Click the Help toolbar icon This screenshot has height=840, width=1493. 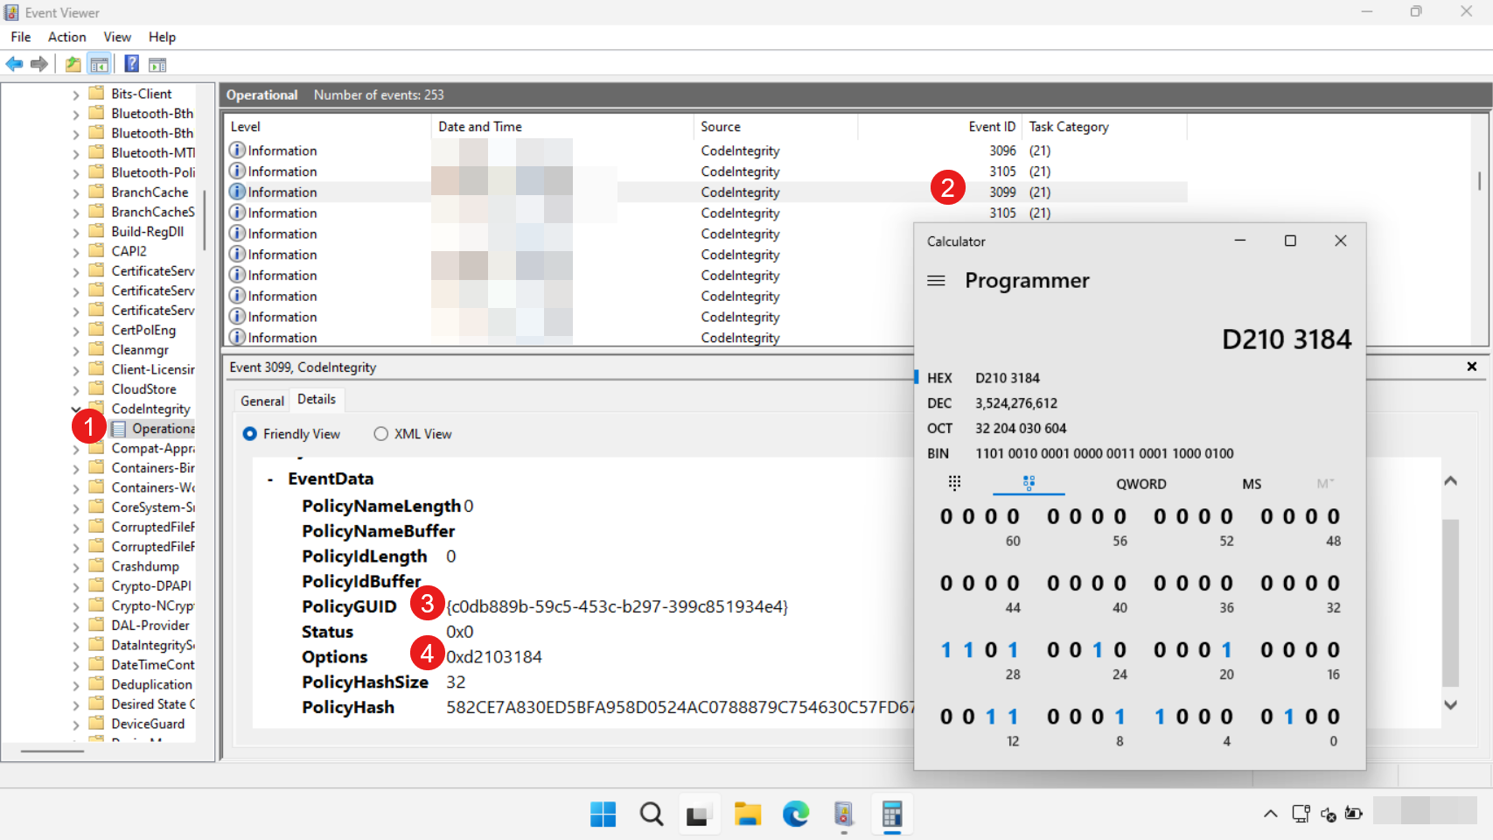click(x=131, y=64)
